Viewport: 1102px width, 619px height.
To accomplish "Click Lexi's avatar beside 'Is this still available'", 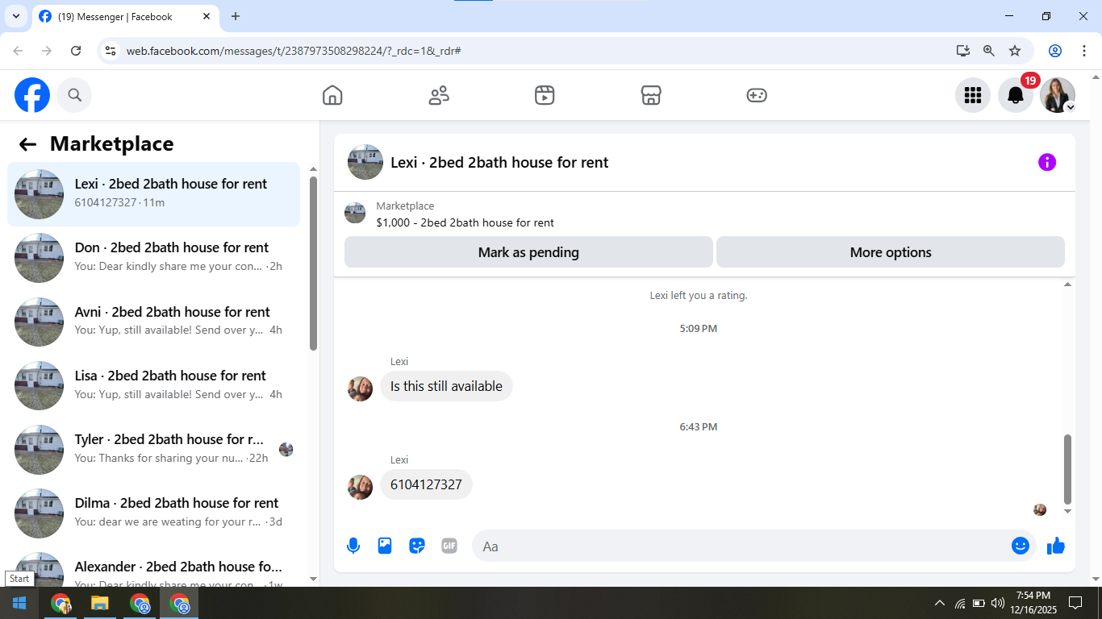I will point(360,388).
